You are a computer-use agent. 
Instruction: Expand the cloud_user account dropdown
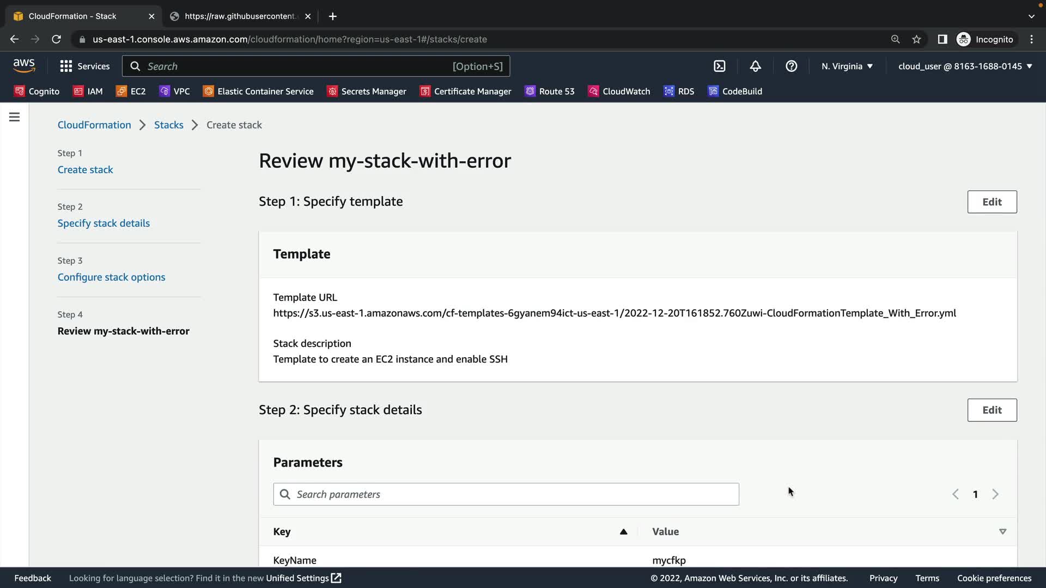tap(965, 66)
